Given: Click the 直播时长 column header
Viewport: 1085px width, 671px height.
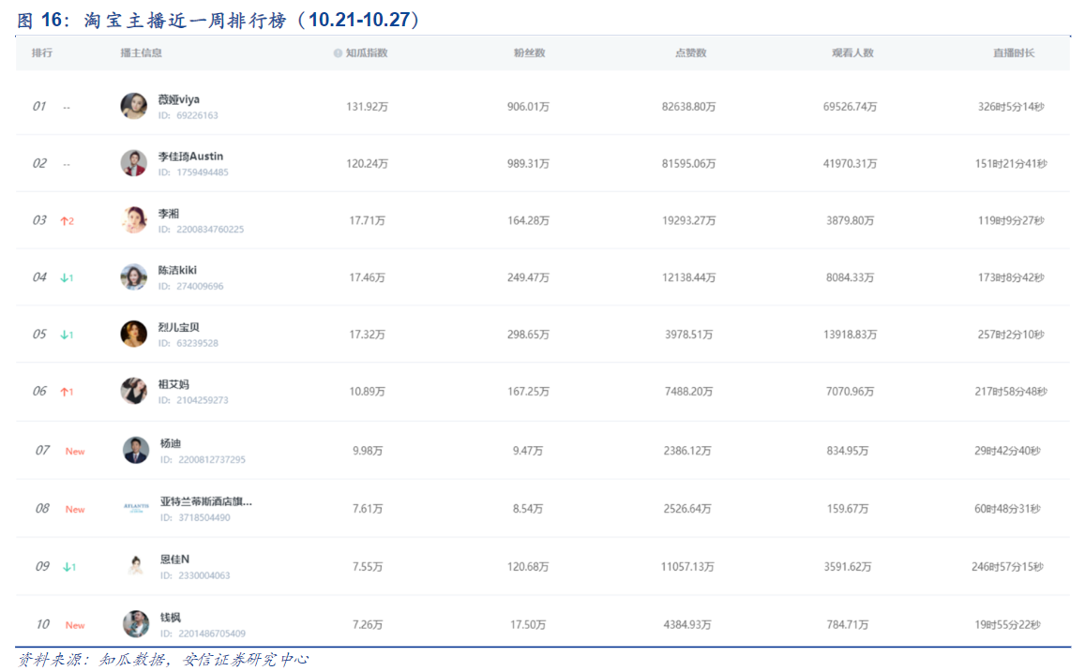Looking at the screenshot, I should coord(1014,53).
